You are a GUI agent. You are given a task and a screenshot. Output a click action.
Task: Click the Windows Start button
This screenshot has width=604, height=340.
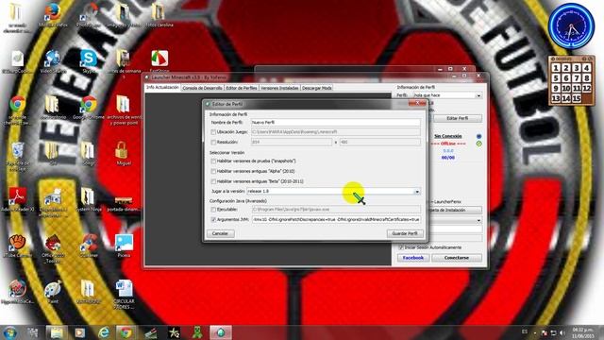(9, 331)
